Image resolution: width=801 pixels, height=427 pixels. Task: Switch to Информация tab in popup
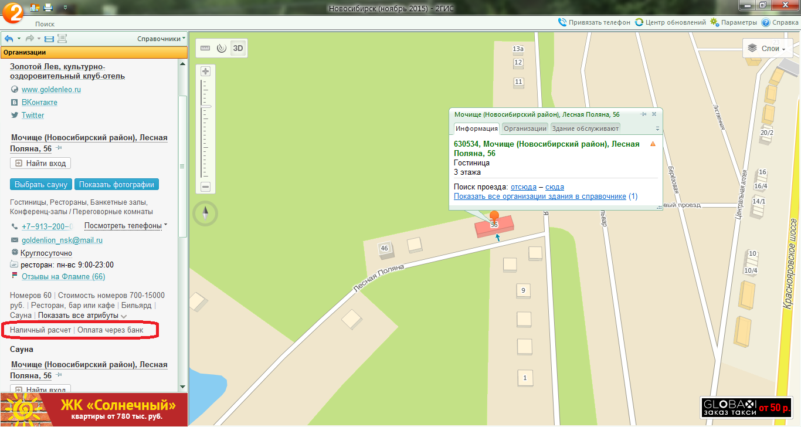477,128
